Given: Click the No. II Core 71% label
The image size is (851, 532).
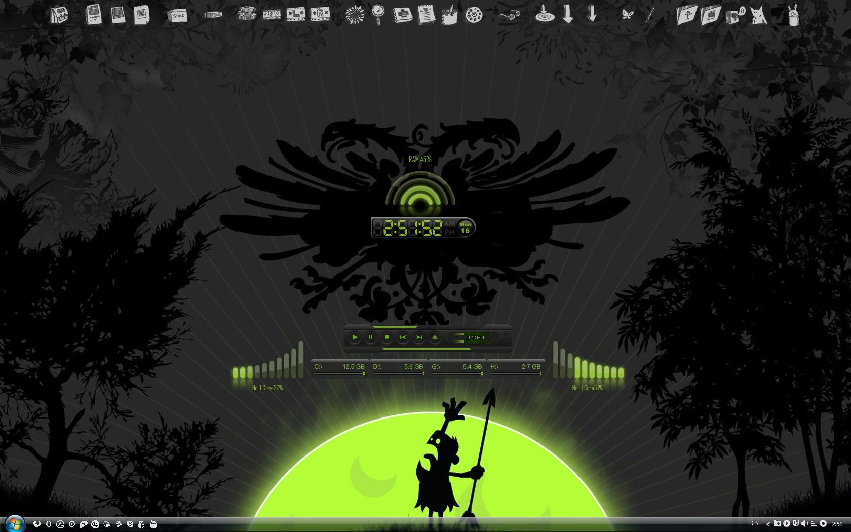Looking at the screenshot, I should [x=588, y=388].
